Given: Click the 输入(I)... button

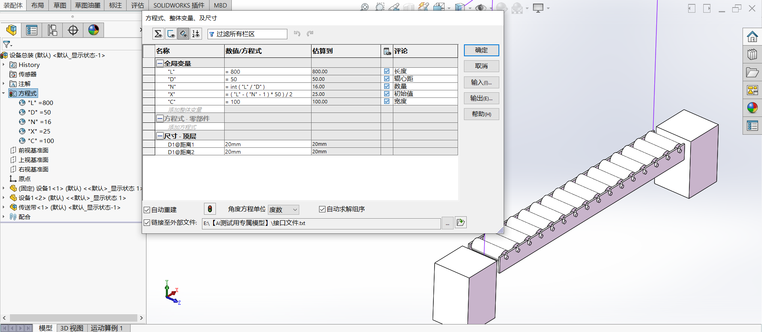Looking at the screenshot, I should [481, 82].
